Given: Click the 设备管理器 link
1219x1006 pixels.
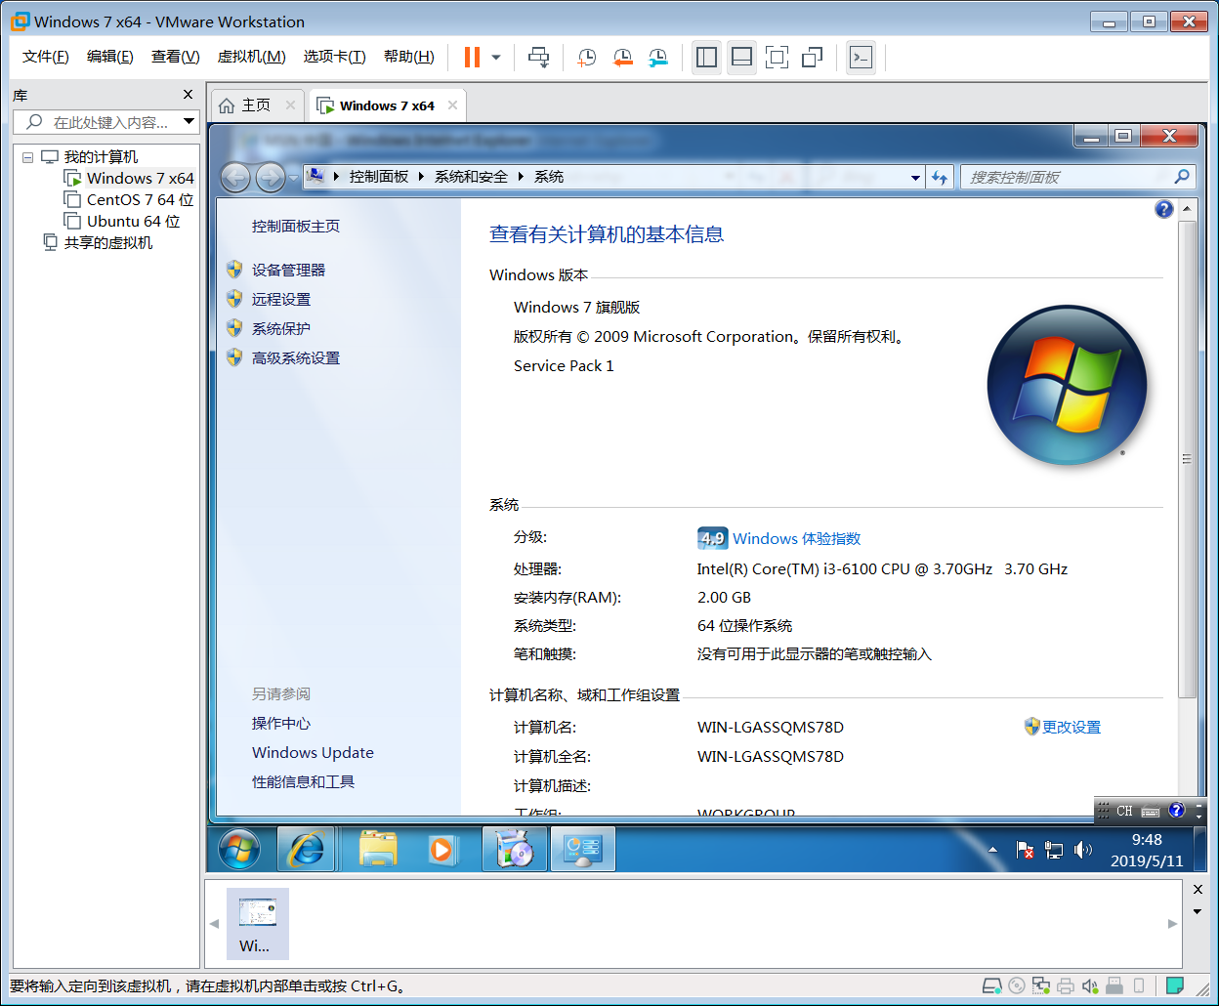Looking at the screenshot, I should click(x=288, y=271).
